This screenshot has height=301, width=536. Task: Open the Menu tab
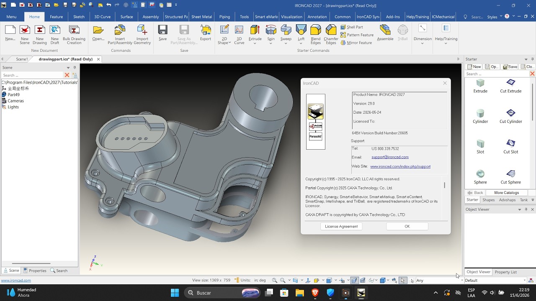coord(12,17)
